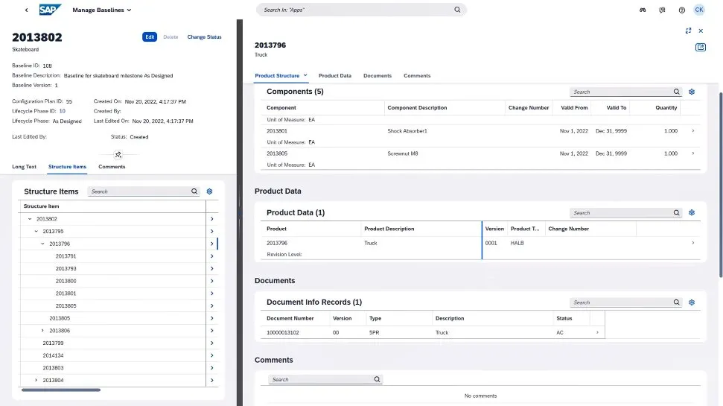Viewport: 723px width, 406px height.
Task: Click the detail panel vertical scrollbar
Action: click(x=721, y=185)
